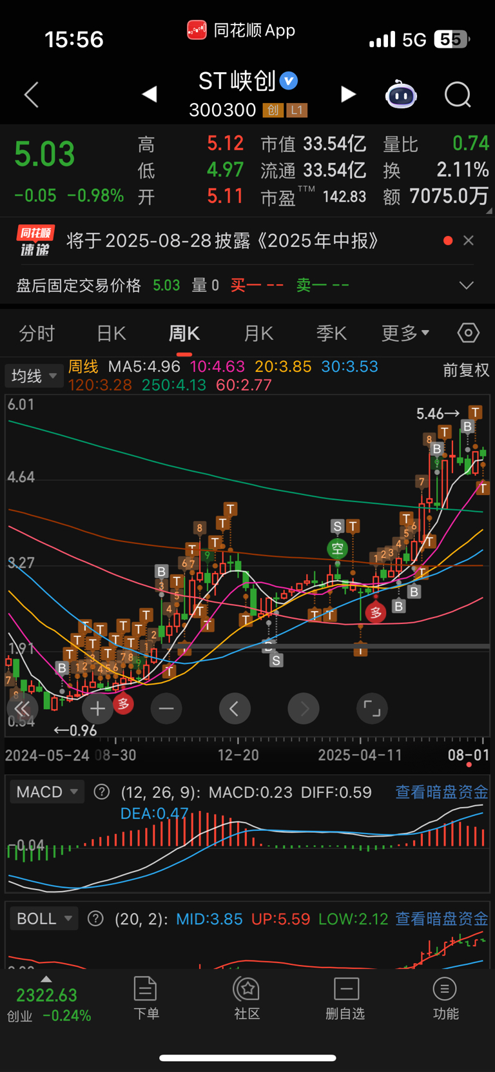Open the 更多 period dropdown

point(405,333)
